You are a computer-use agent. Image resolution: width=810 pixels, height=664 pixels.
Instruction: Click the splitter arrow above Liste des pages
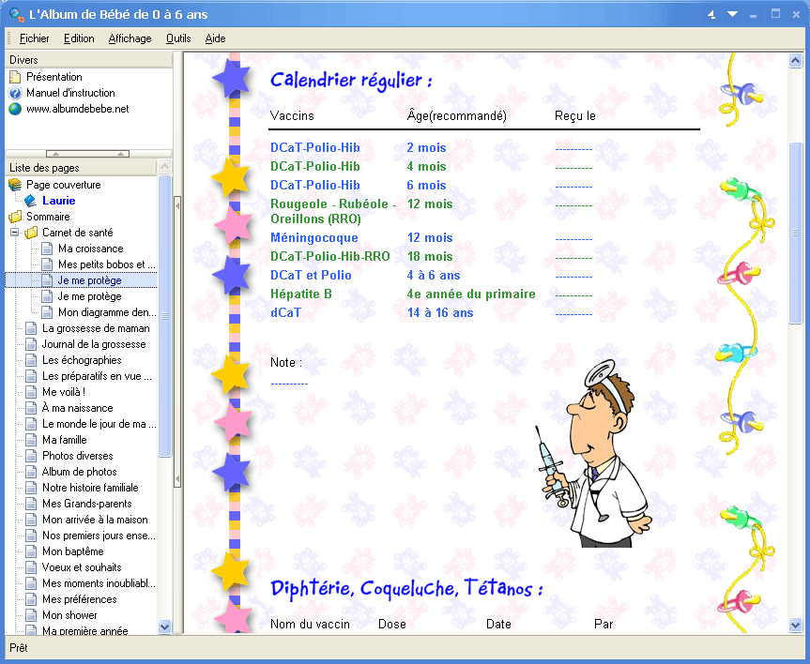click(57, 153)
